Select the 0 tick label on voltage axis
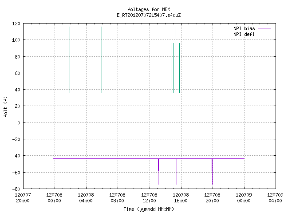Image resolution: width=284 pixels, height=213 pixels. [19, 123]
